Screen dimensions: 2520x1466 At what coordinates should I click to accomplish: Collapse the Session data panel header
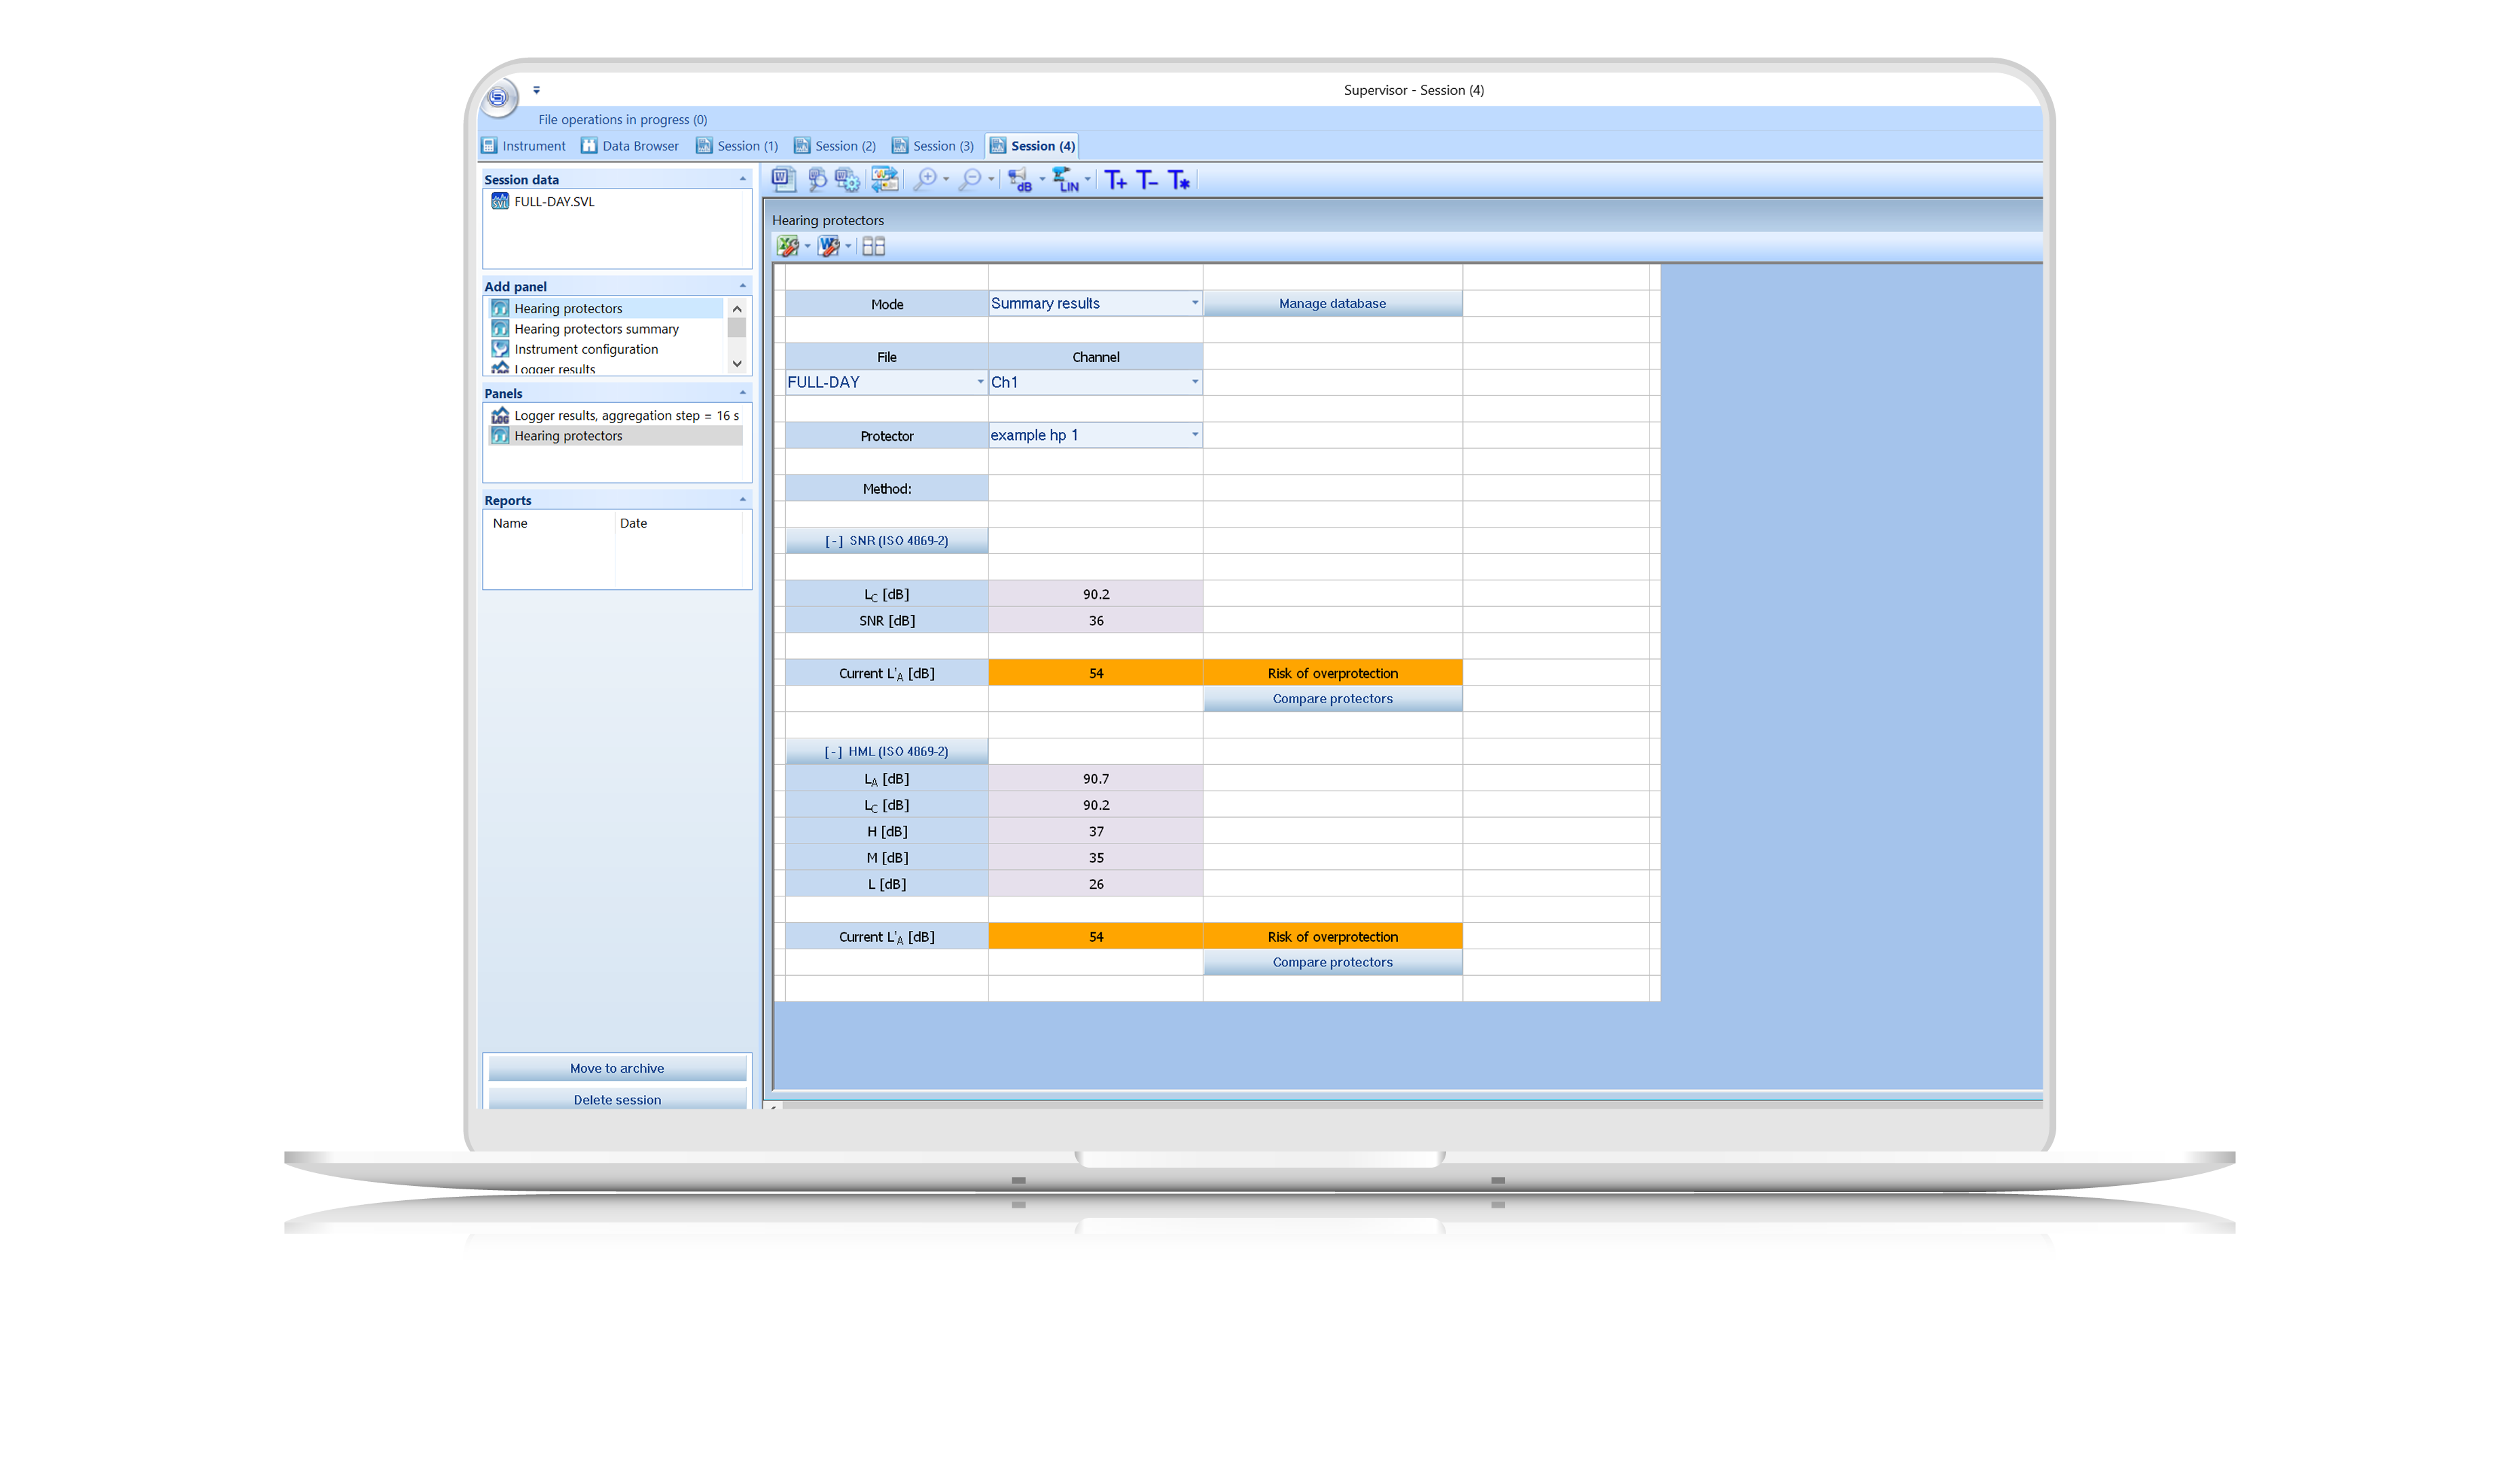742,179
